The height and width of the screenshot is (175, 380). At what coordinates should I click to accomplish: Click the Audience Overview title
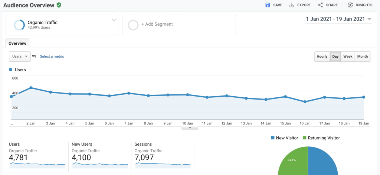click(29, 5)
